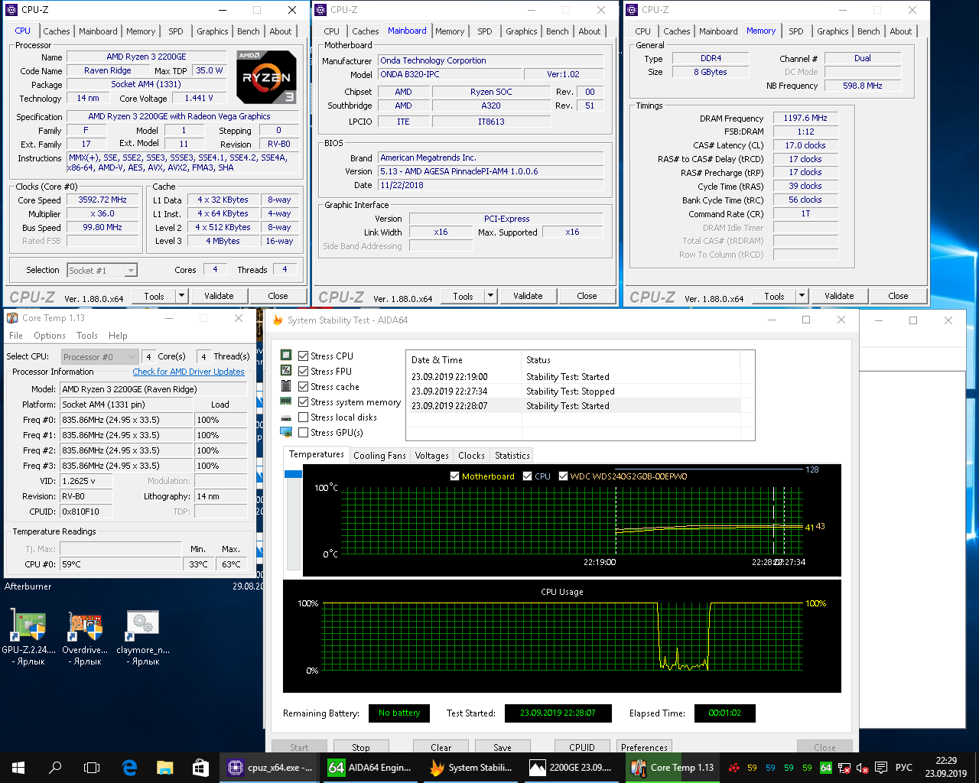This screenshot has width=979, height=783.
Task: Click the AMD Ryzen 3 logo in CPU-Z
Action: pyautogui.click(x=266, y=77)
